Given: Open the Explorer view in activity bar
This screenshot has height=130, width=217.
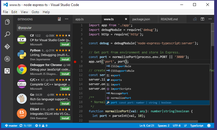Looking at the screenshot, I should 7,22.
